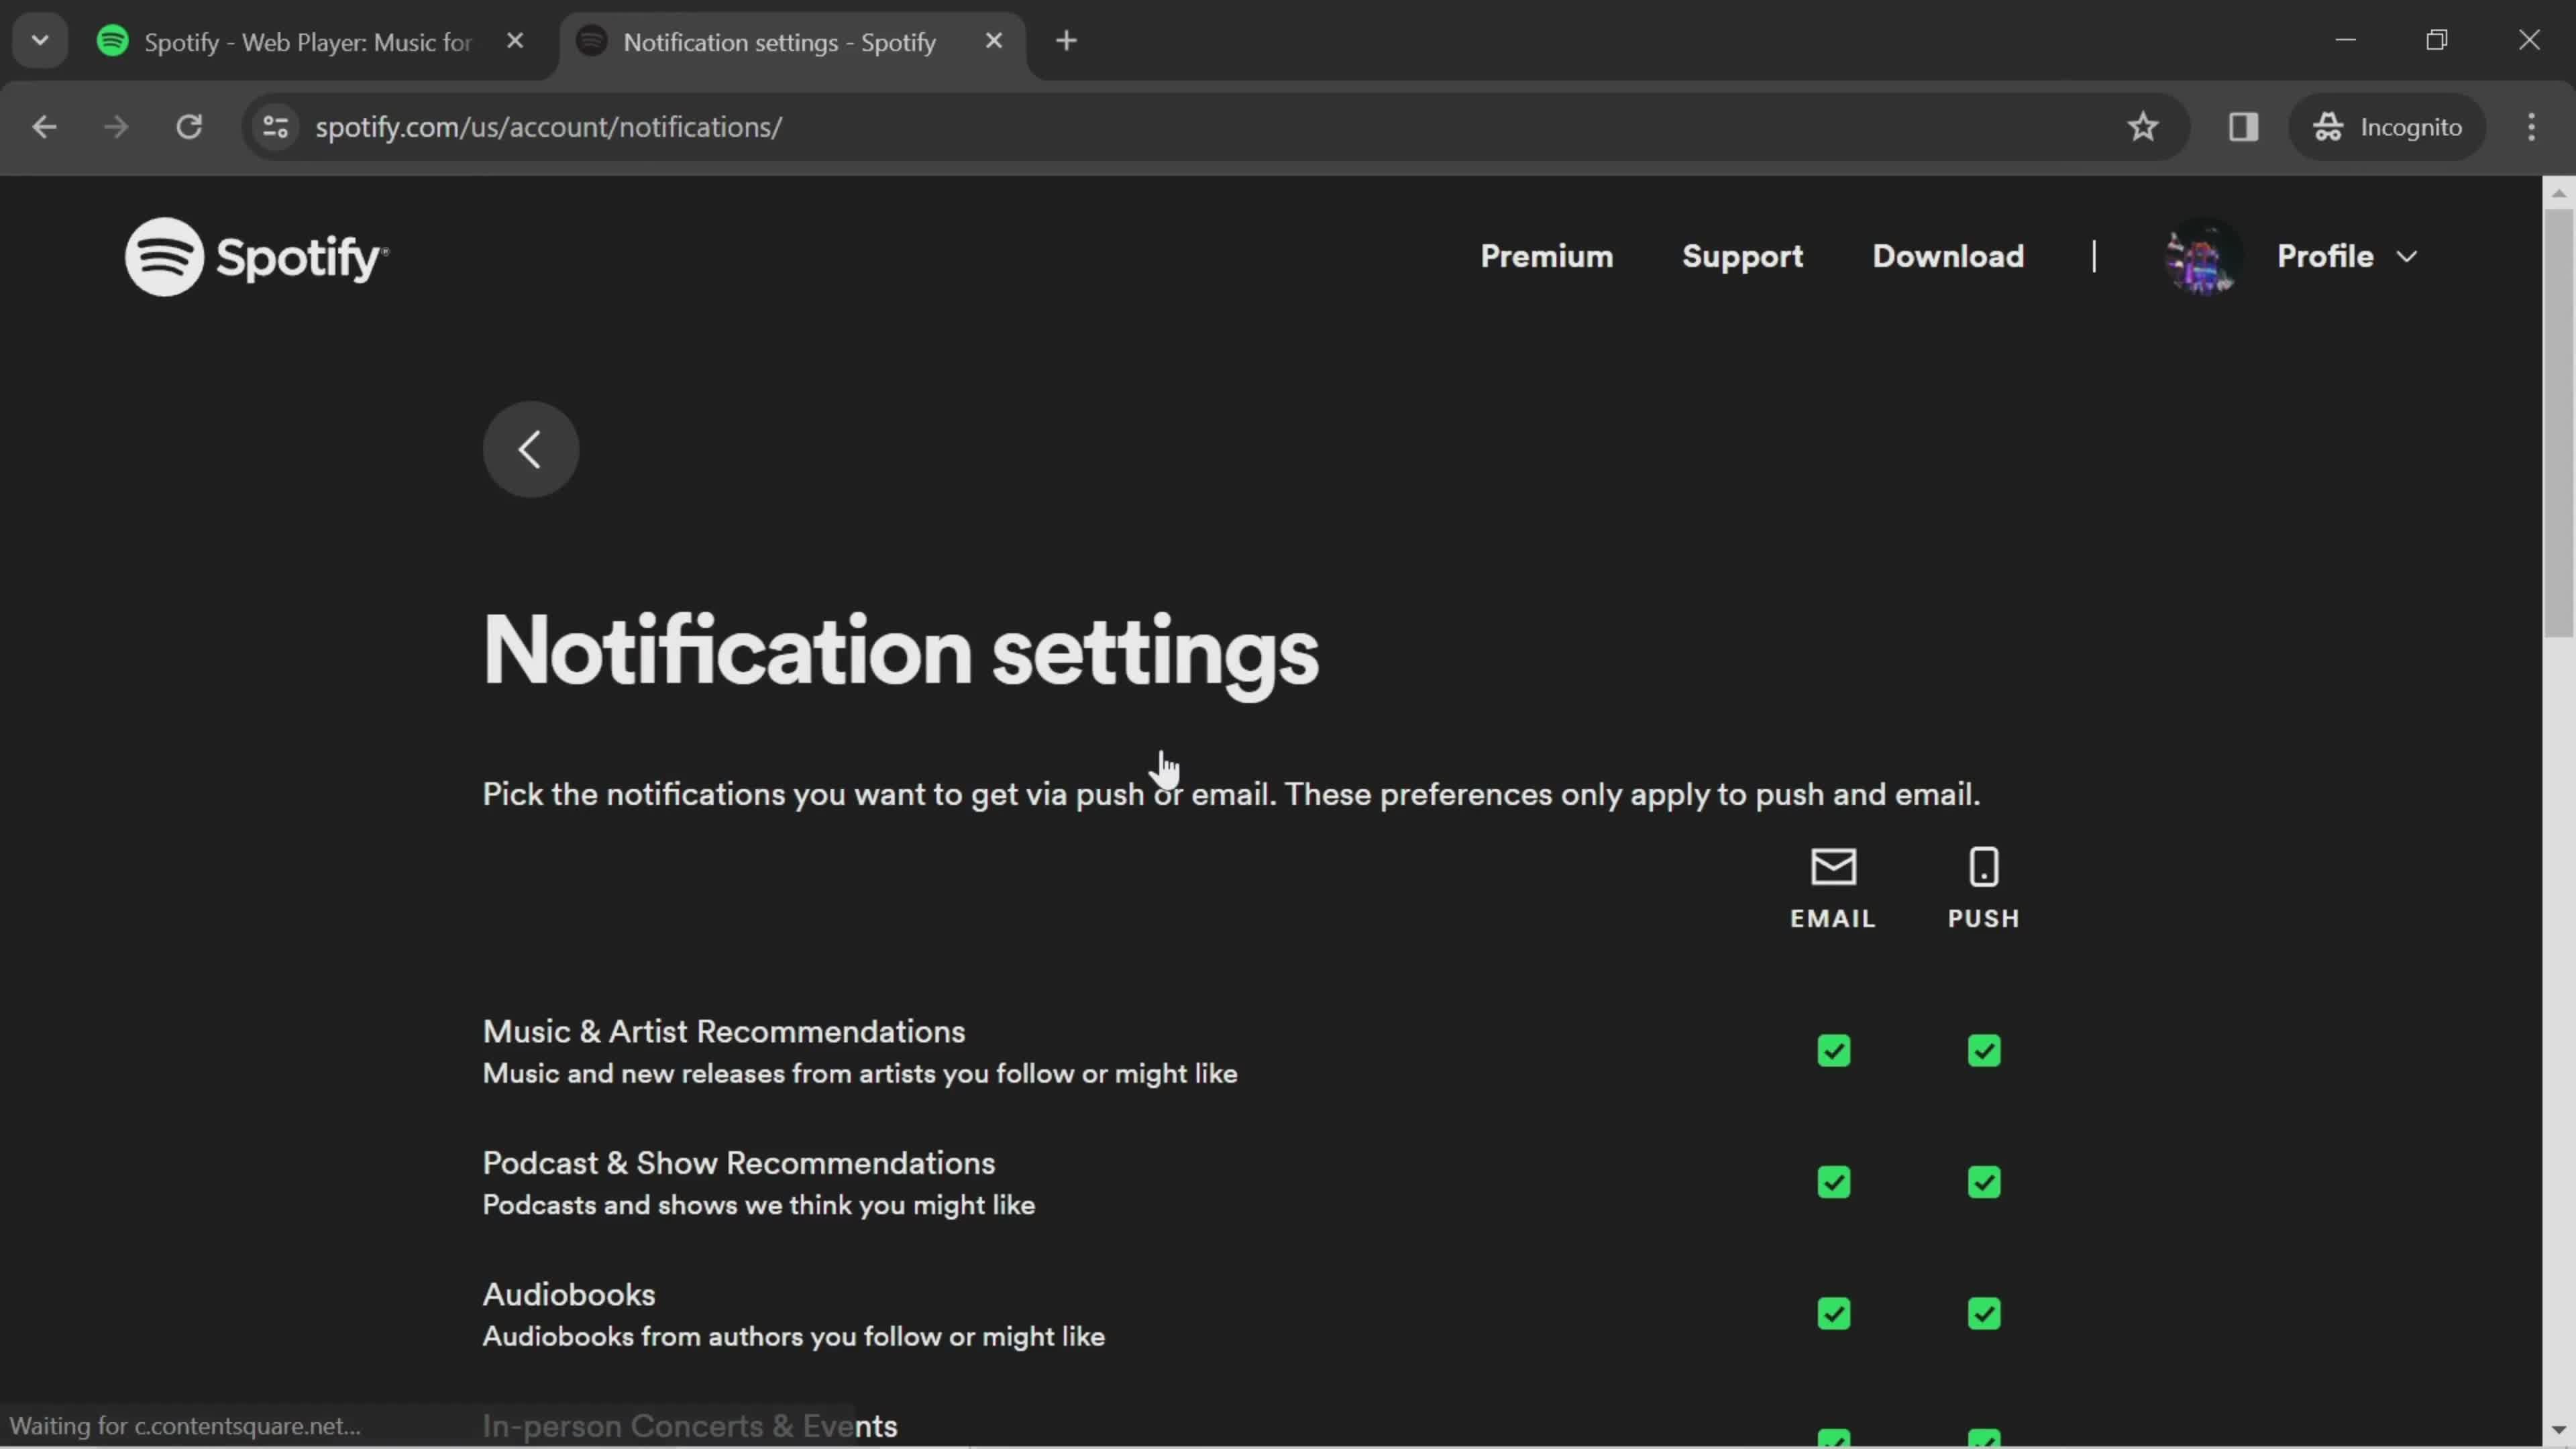
Task: Close the Spotify Web Player tab
Action: (x=515, y=41)
